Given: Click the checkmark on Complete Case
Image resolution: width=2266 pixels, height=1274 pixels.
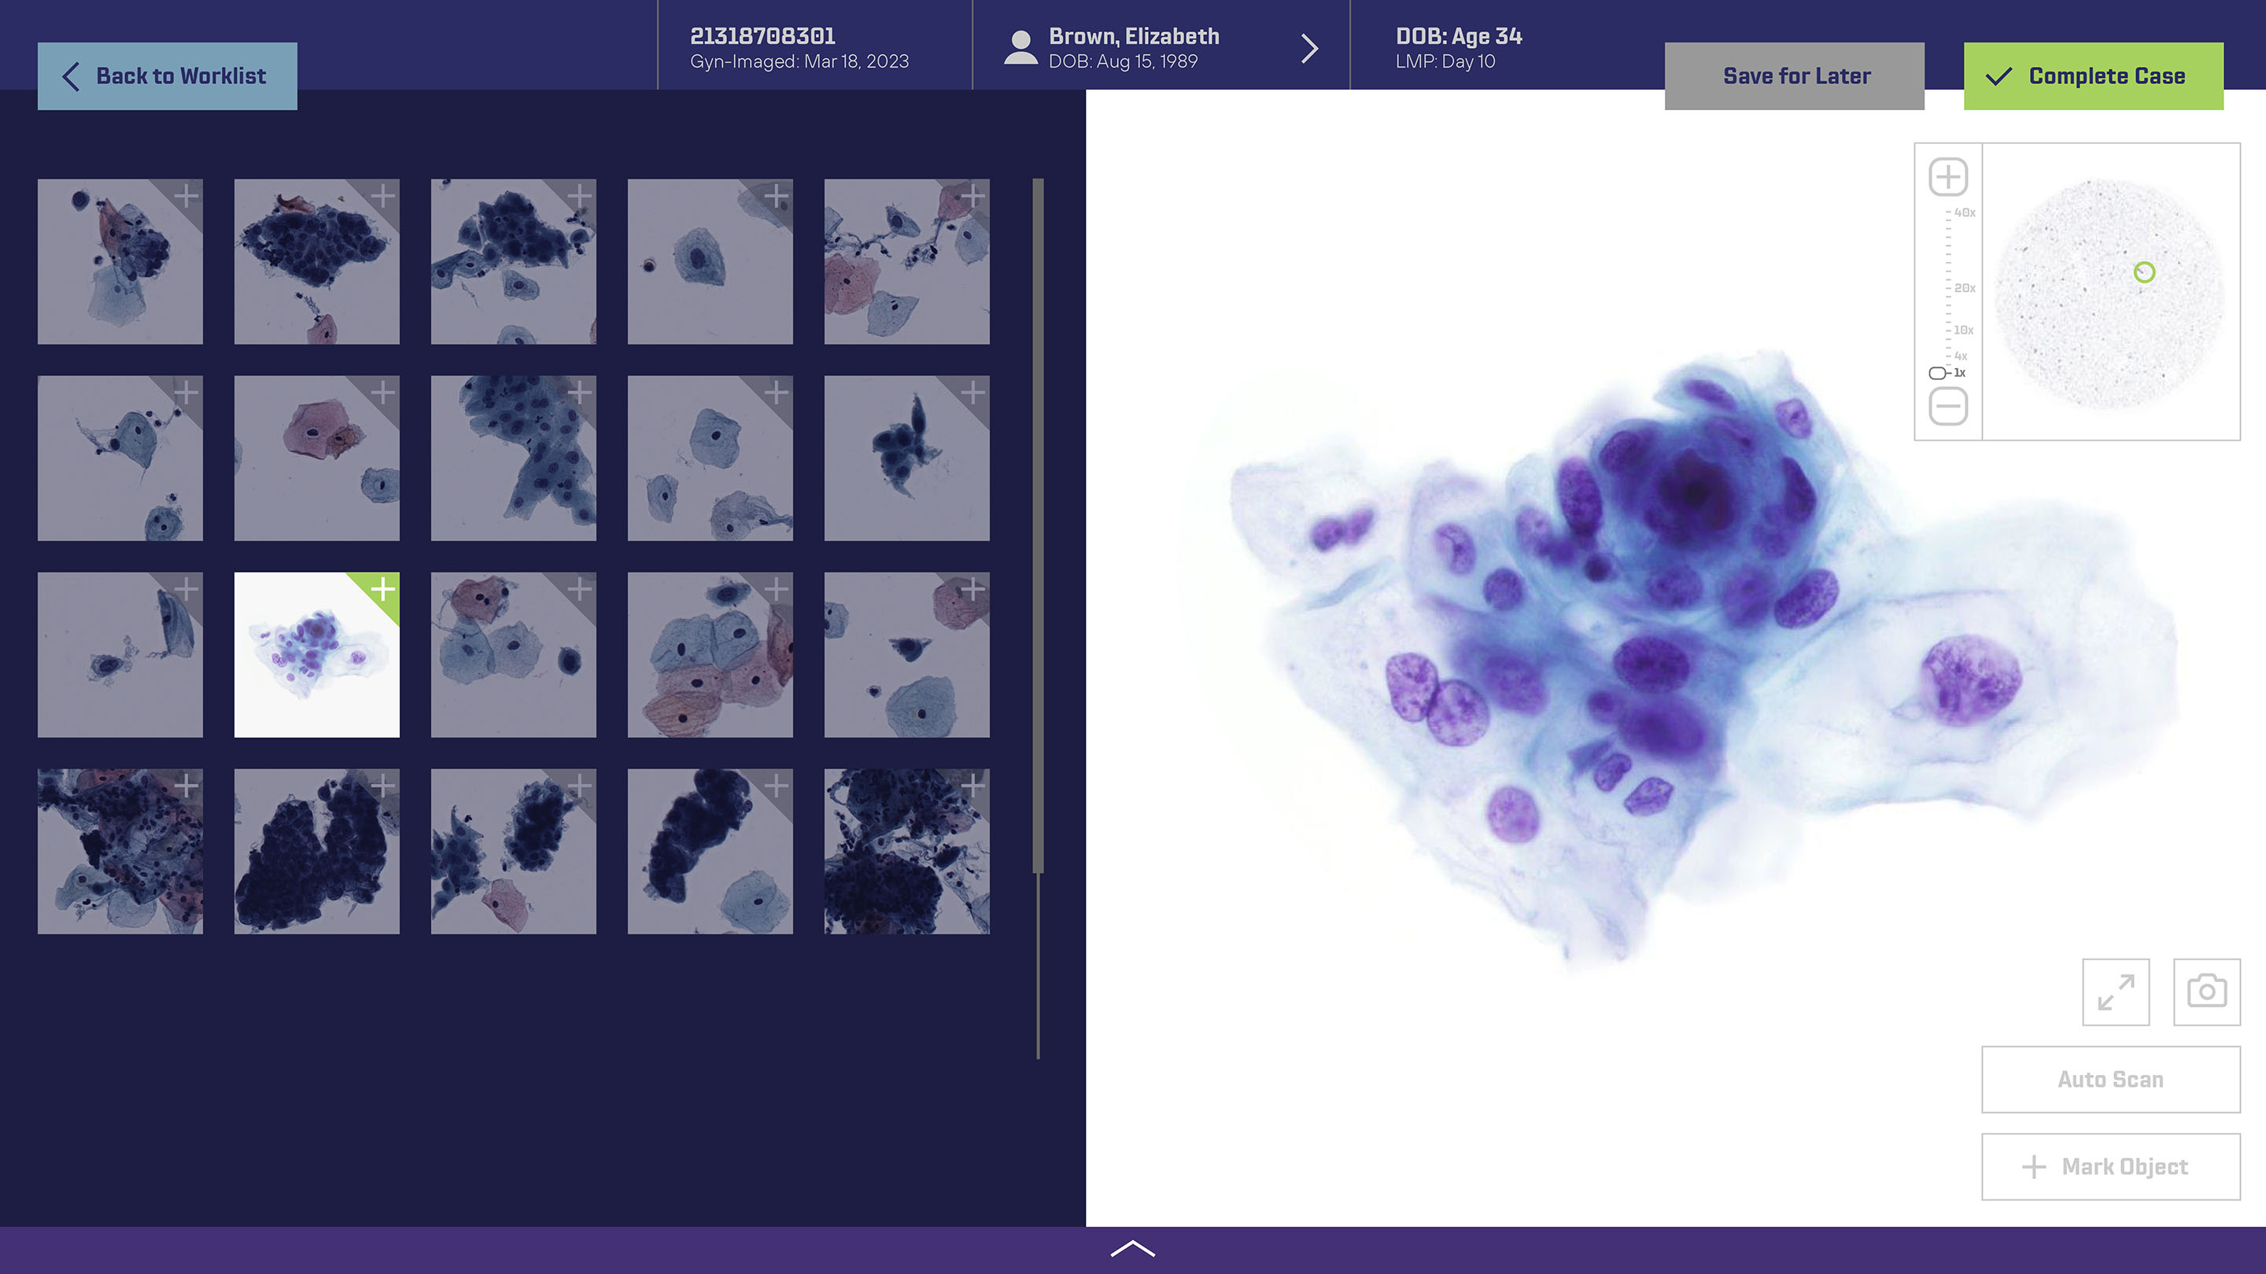Looking at the screenshot, I should click(1998, 76).
